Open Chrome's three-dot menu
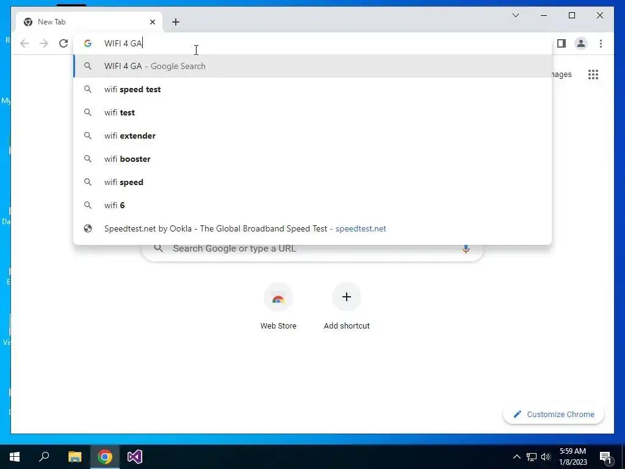The image size is (625, 469). pyautogui.click(x=601, y=43)
